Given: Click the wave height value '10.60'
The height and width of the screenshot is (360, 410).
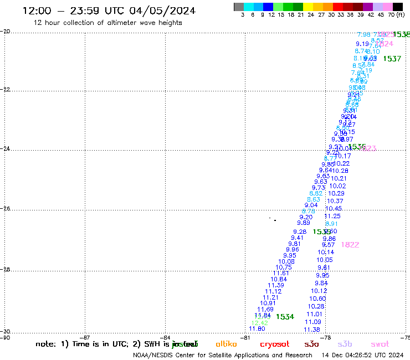Looking at the screenshot, I should (317, 299).
